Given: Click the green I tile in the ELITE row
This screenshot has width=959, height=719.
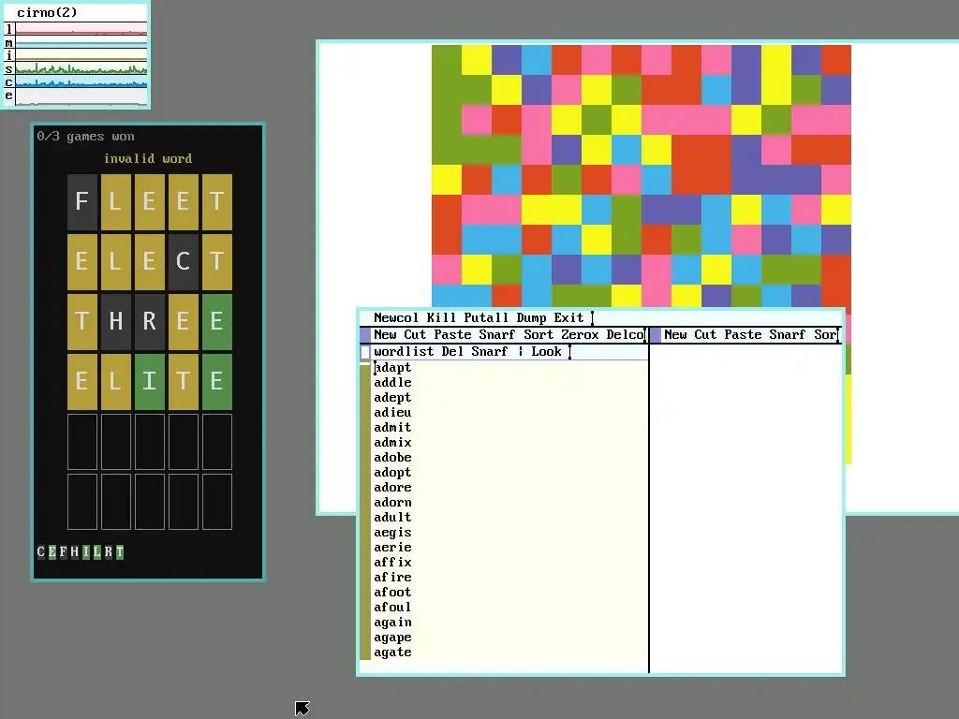Looking at the screenshot, I should (x=149, y=382).
